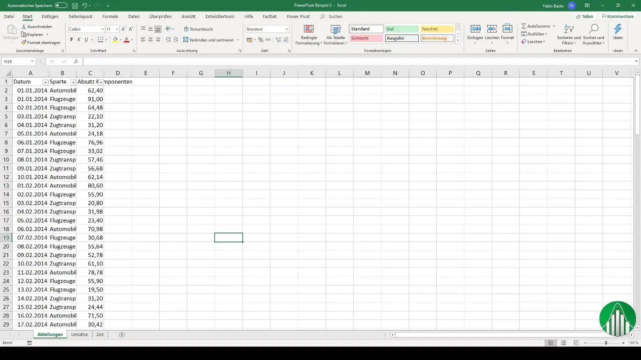This screenshot has height=360, width=641.
Task: Select cell C2 with value 62,40
Action: [x=90, y=90]
